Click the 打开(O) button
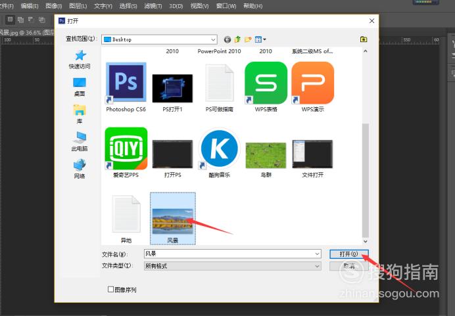 pyautogui.click(x=348, y=254)
